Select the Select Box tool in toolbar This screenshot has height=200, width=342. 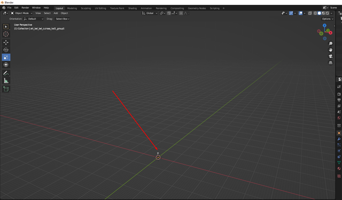6,27
